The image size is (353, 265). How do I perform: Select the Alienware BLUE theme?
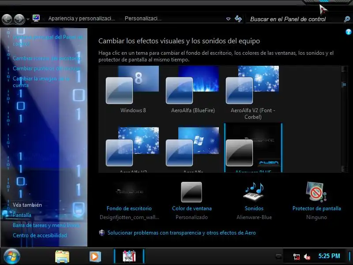click(x=253, y=148)
